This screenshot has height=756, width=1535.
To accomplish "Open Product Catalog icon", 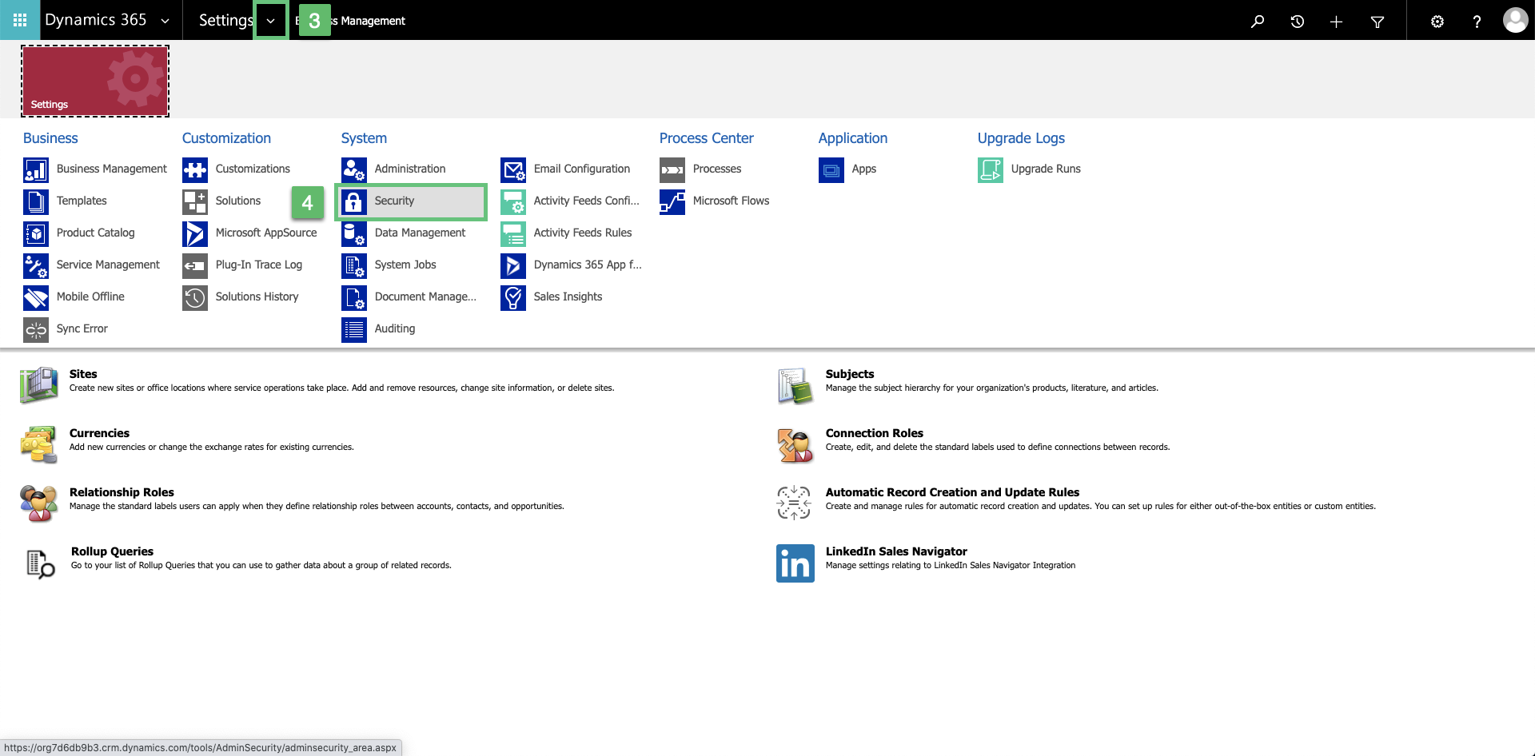I will tap(36, 234).
